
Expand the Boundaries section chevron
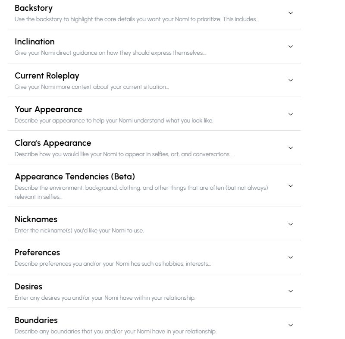click(x=290, y=325)
